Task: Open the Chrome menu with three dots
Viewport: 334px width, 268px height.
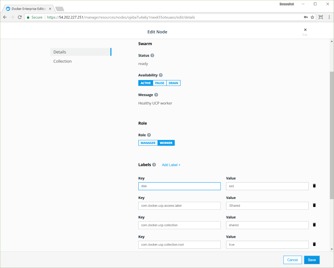Action: click(329, 17)
